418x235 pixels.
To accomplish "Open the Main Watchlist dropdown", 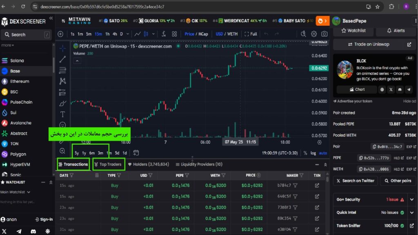I will (x=15, y=192).
